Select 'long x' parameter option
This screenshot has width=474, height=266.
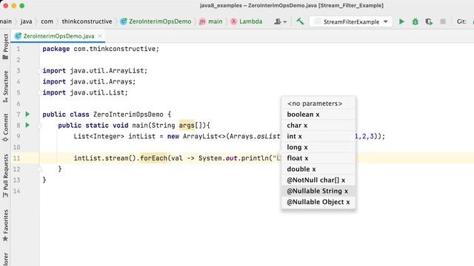click(x=318, y=147)
